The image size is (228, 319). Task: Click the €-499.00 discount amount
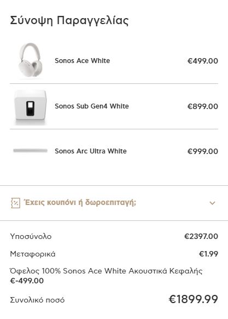click(x=27, y=281)
